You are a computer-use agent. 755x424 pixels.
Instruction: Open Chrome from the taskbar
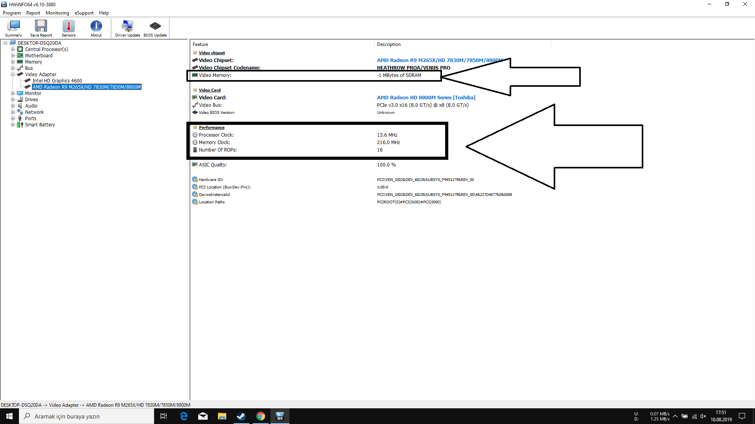(x=260, y=416)
